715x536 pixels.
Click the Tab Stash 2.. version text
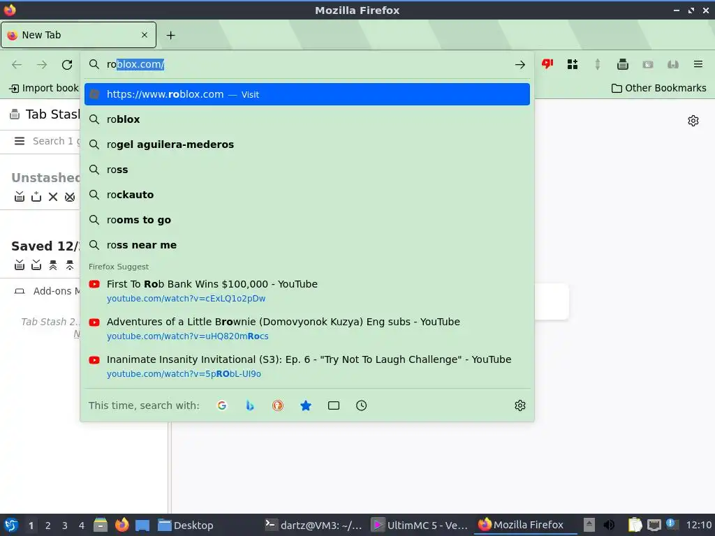(50, 322)
